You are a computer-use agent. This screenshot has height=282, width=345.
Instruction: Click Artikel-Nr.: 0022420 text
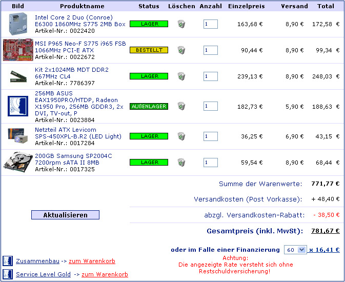pyautogui.click(x=65, y=31)
